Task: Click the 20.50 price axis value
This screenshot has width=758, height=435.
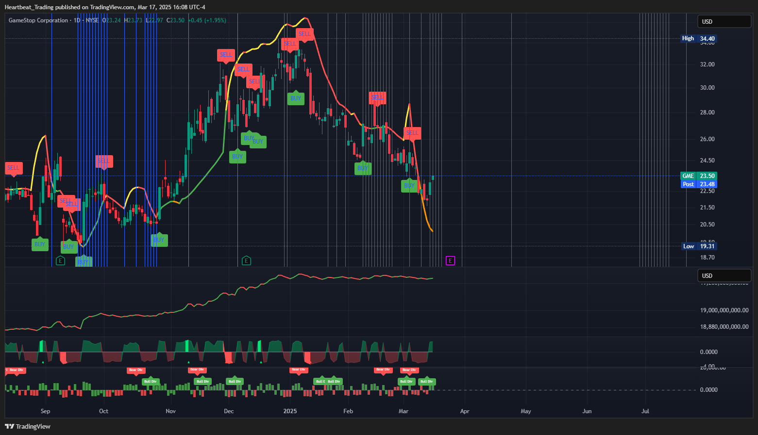Action: (707, 225)
